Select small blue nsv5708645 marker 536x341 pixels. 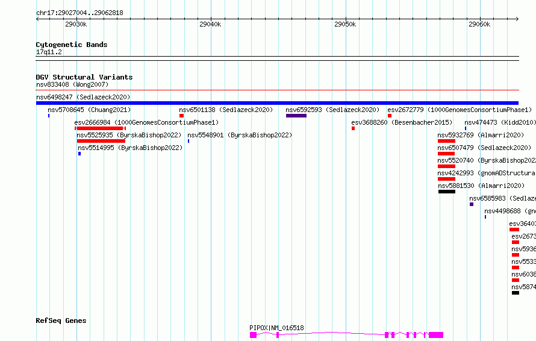coord(49,116)
